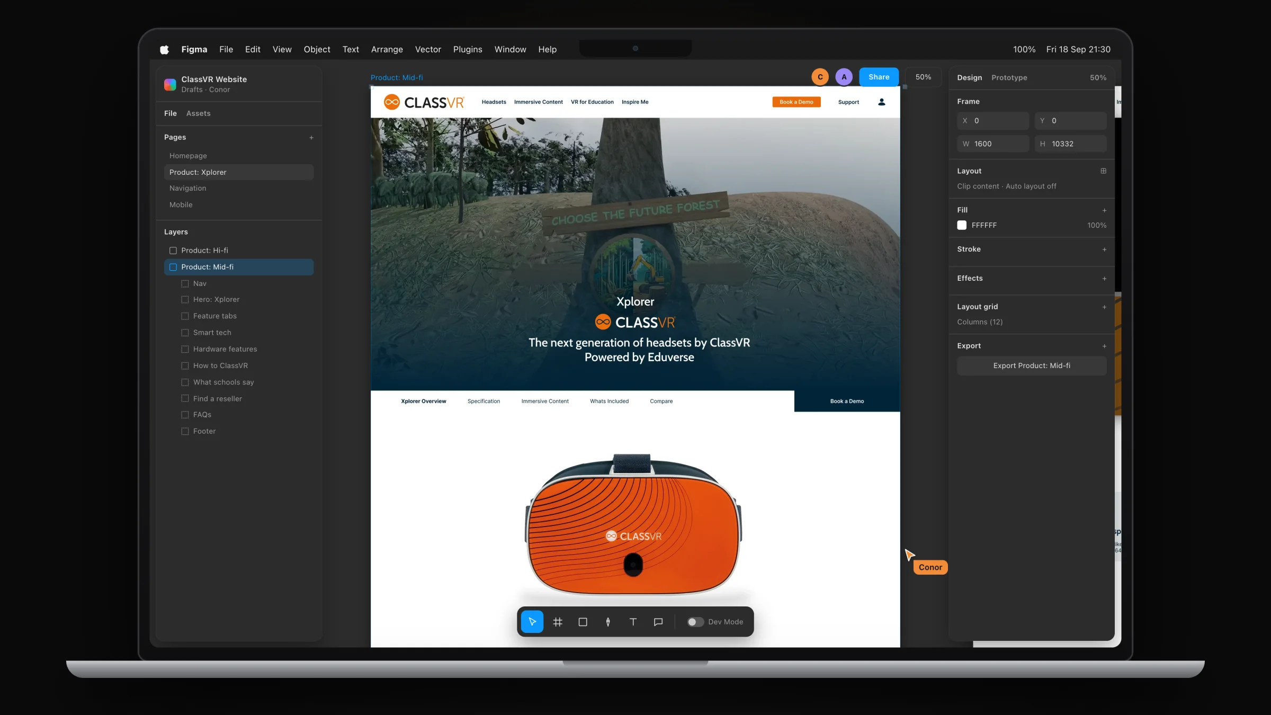
Task: Click Export Product: Mid-fi button
Action: (1031, 365)
